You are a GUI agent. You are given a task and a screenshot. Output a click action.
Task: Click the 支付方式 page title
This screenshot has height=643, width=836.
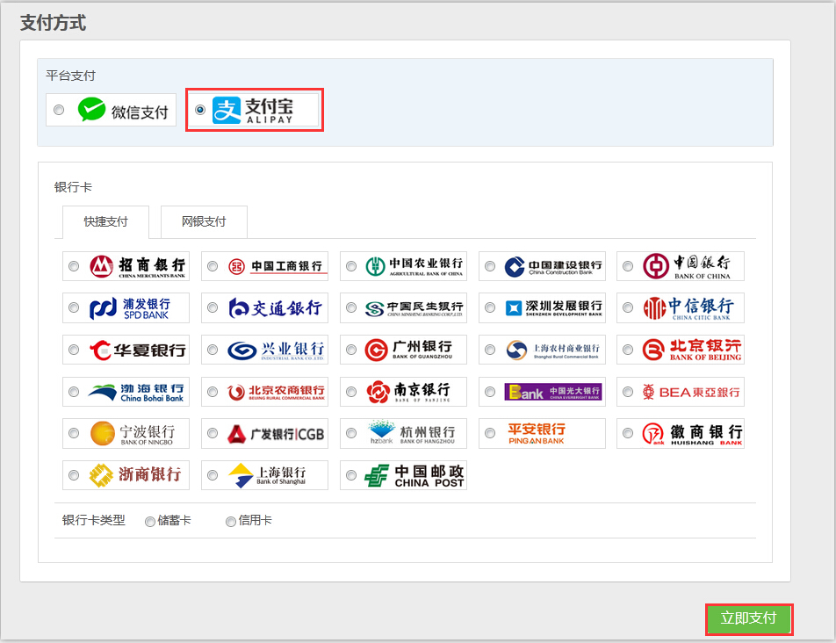pos(53,24)
